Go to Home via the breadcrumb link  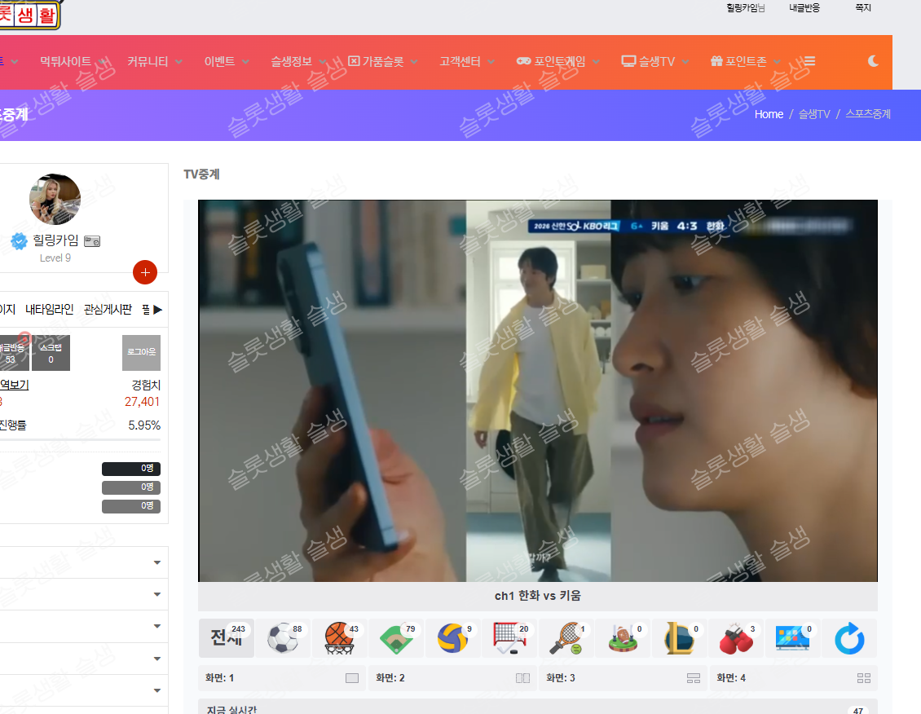click(x=769, y=114)
